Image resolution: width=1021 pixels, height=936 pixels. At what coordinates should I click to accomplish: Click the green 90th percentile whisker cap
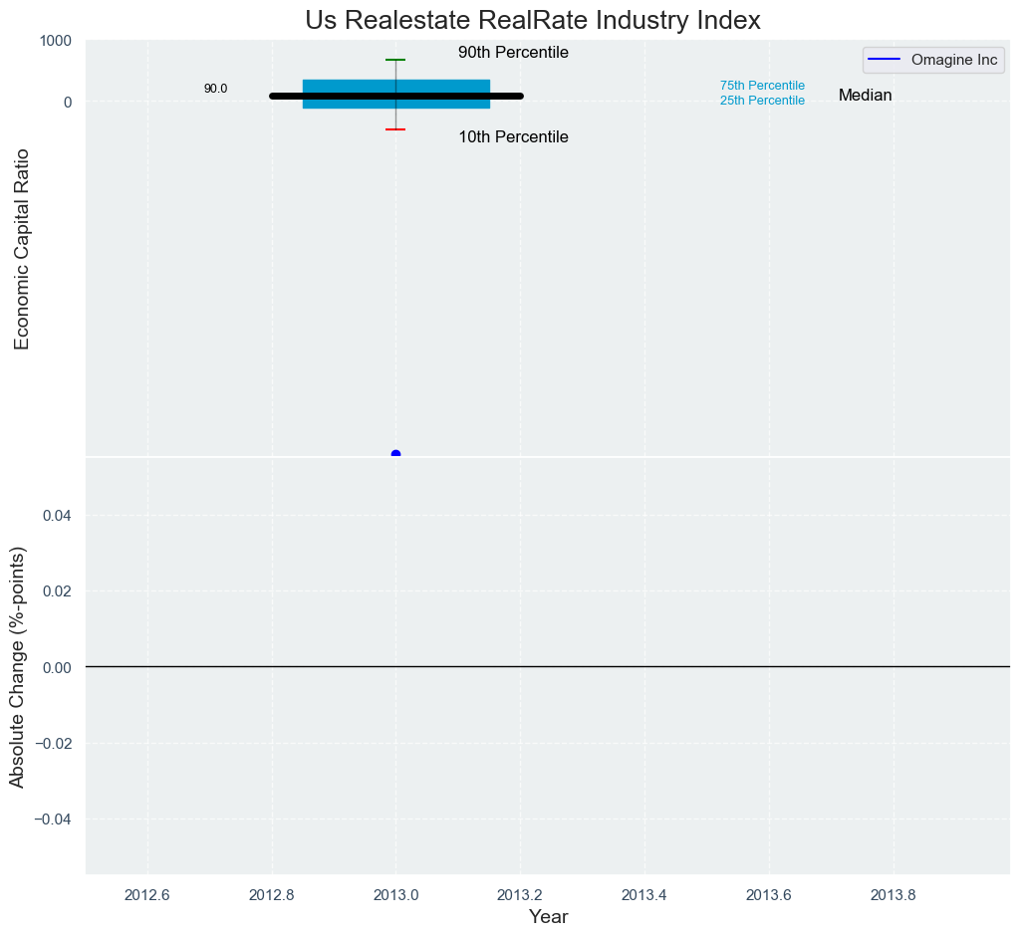395,60
